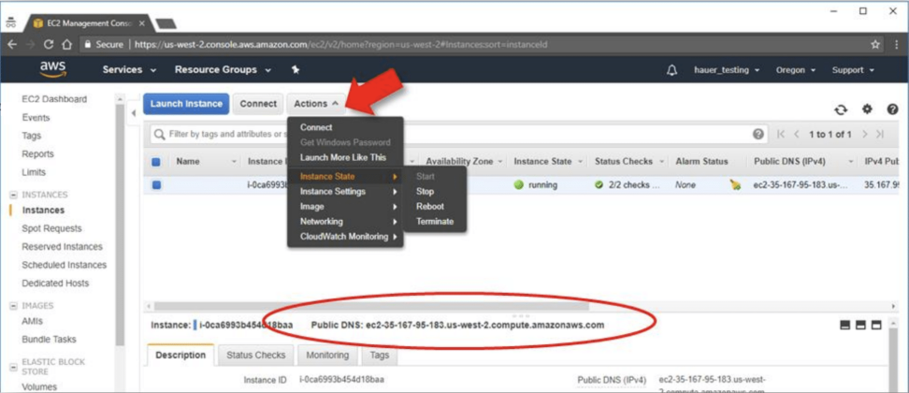
Task: Toggle the checkbox for instance row
Action: pyautogui.click(x=156, y=185)
